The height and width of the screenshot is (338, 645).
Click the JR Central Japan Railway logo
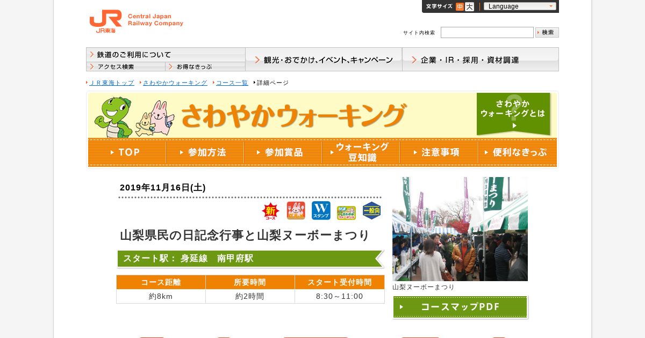[136, 21]
